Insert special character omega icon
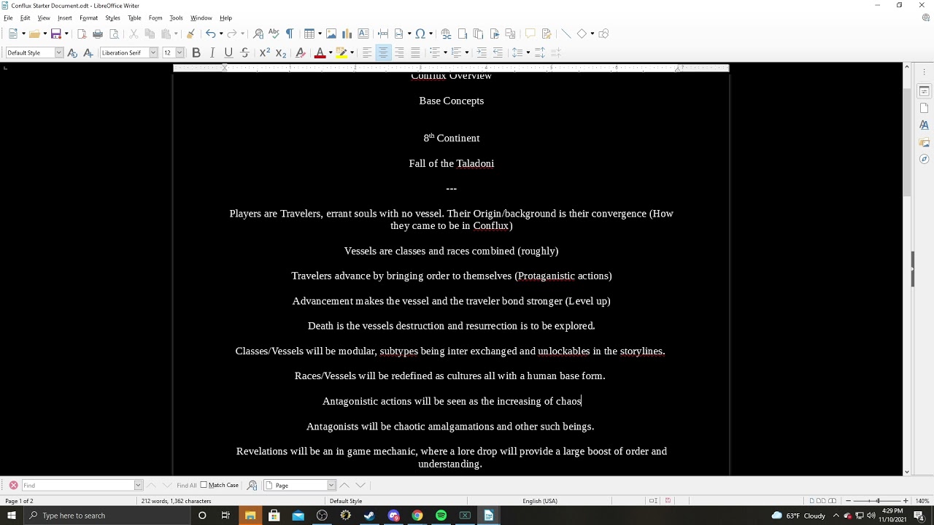Viewport: 934px width, 525px height. coord(420,34)
